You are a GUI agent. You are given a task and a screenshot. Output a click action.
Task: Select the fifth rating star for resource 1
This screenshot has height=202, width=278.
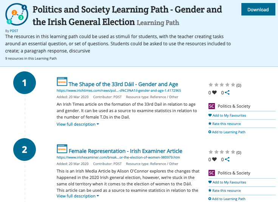233,85
